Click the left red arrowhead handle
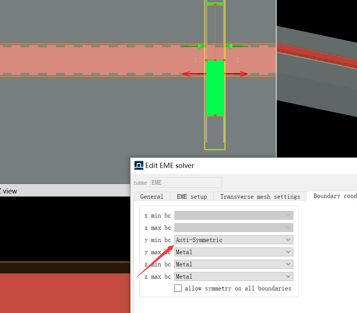This screenshot has width=357, height=313. coord(186,74)
